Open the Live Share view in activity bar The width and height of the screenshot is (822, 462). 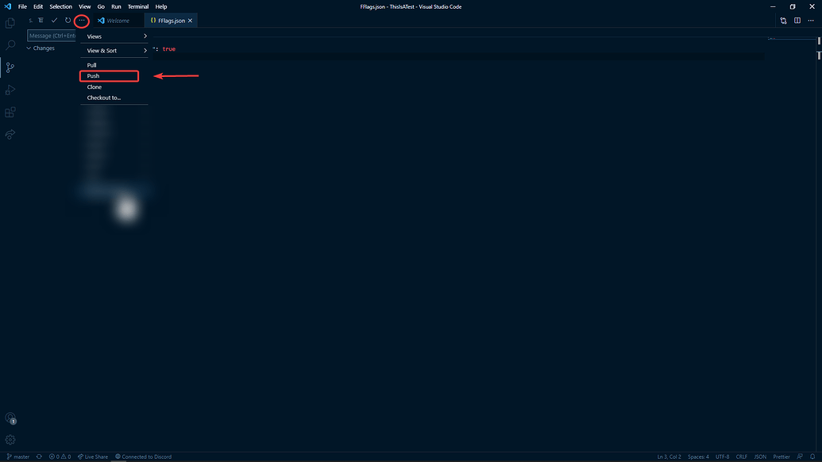(x=10, y=135)
